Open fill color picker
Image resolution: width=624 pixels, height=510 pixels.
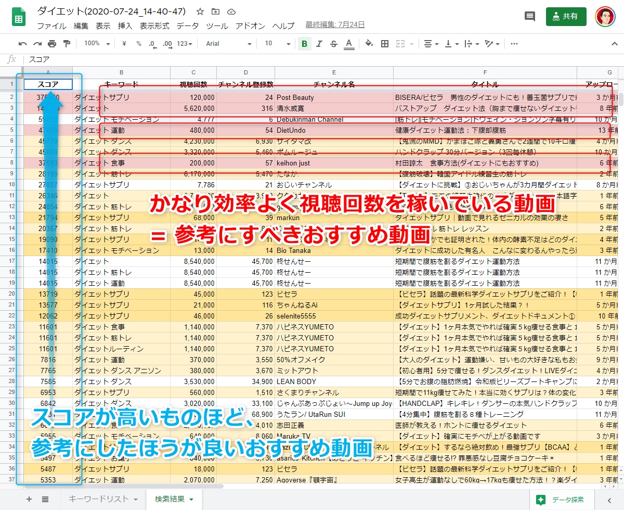(x=369, y=44)
